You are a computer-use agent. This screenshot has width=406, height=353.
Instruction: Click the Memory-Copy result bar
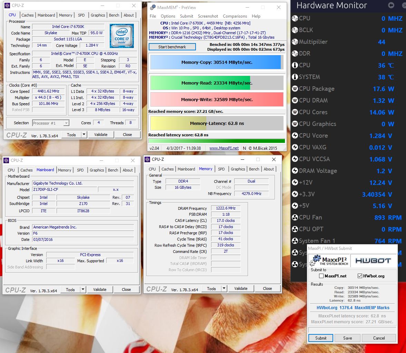click(217, 62)
